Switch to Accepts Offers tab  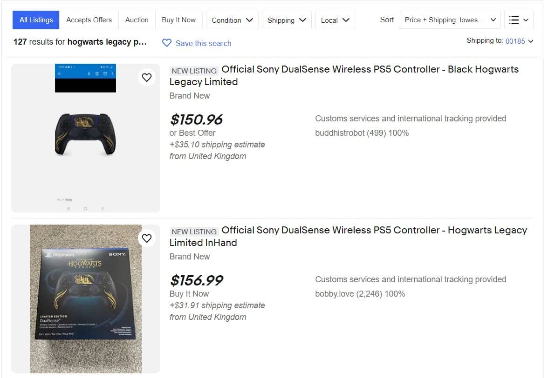click(89, 20)
